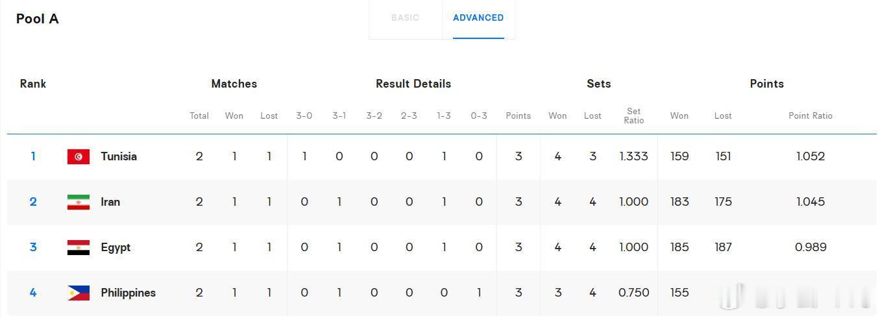Image resolution: width=880 pixels, height=318 pixels.
Task: Open the Egypt team link
Action: 116,247
